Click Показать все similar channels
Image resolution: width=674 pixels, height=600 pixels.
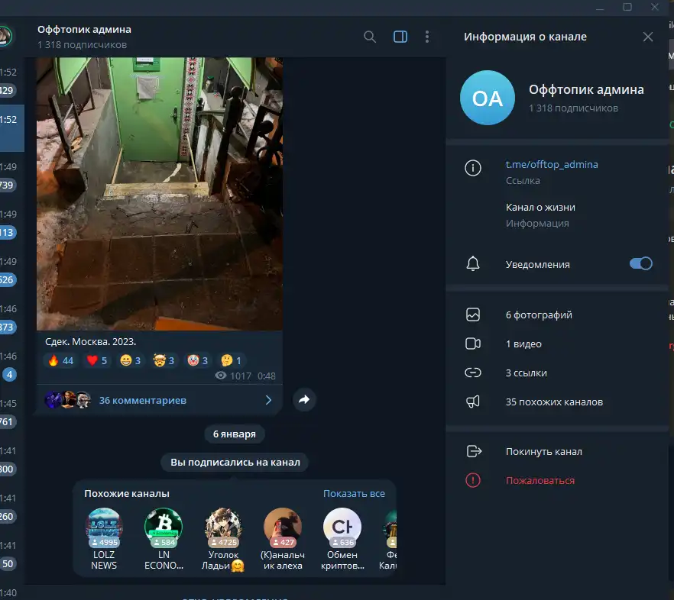(354, 494)
